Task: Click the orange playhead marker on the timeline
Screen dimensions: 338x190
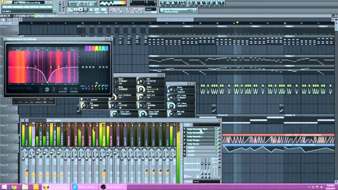Action: click(237, 23)
